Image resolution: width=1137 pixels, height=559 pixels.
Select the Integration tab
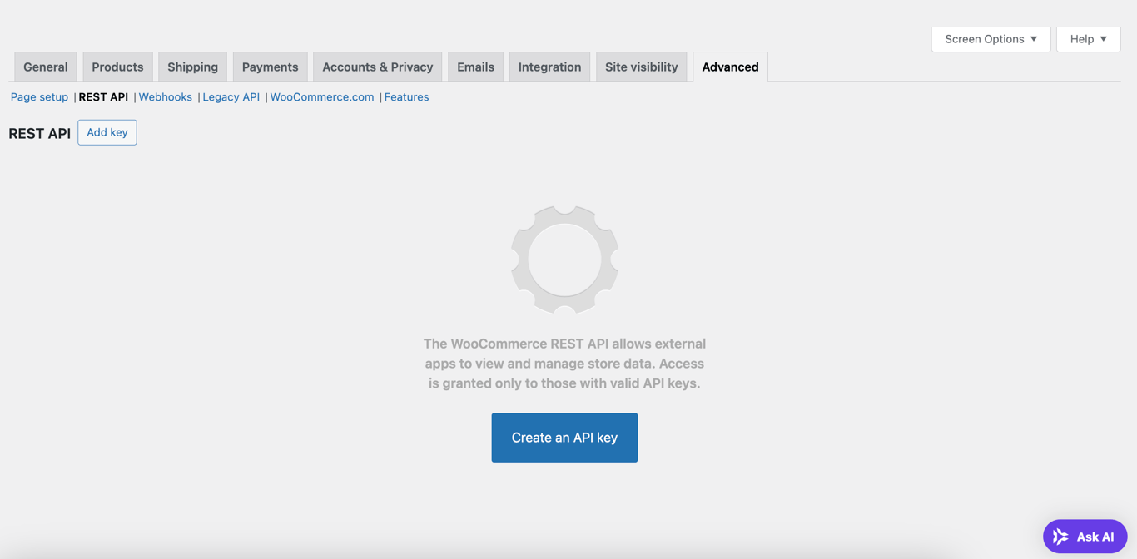[549, 66]
